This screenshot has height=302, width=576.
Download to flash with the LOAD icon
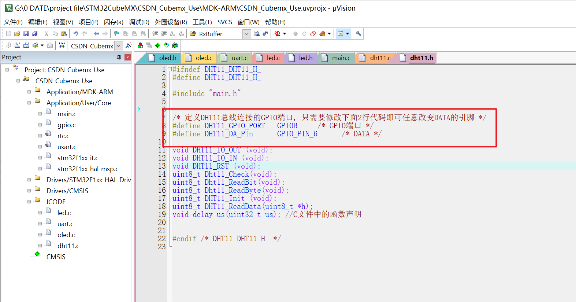(x=62, y=45)
